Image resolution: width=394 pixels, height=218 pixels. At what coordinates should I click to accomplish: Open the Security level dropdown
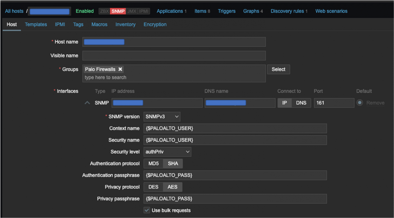click(x=167, y=152)
